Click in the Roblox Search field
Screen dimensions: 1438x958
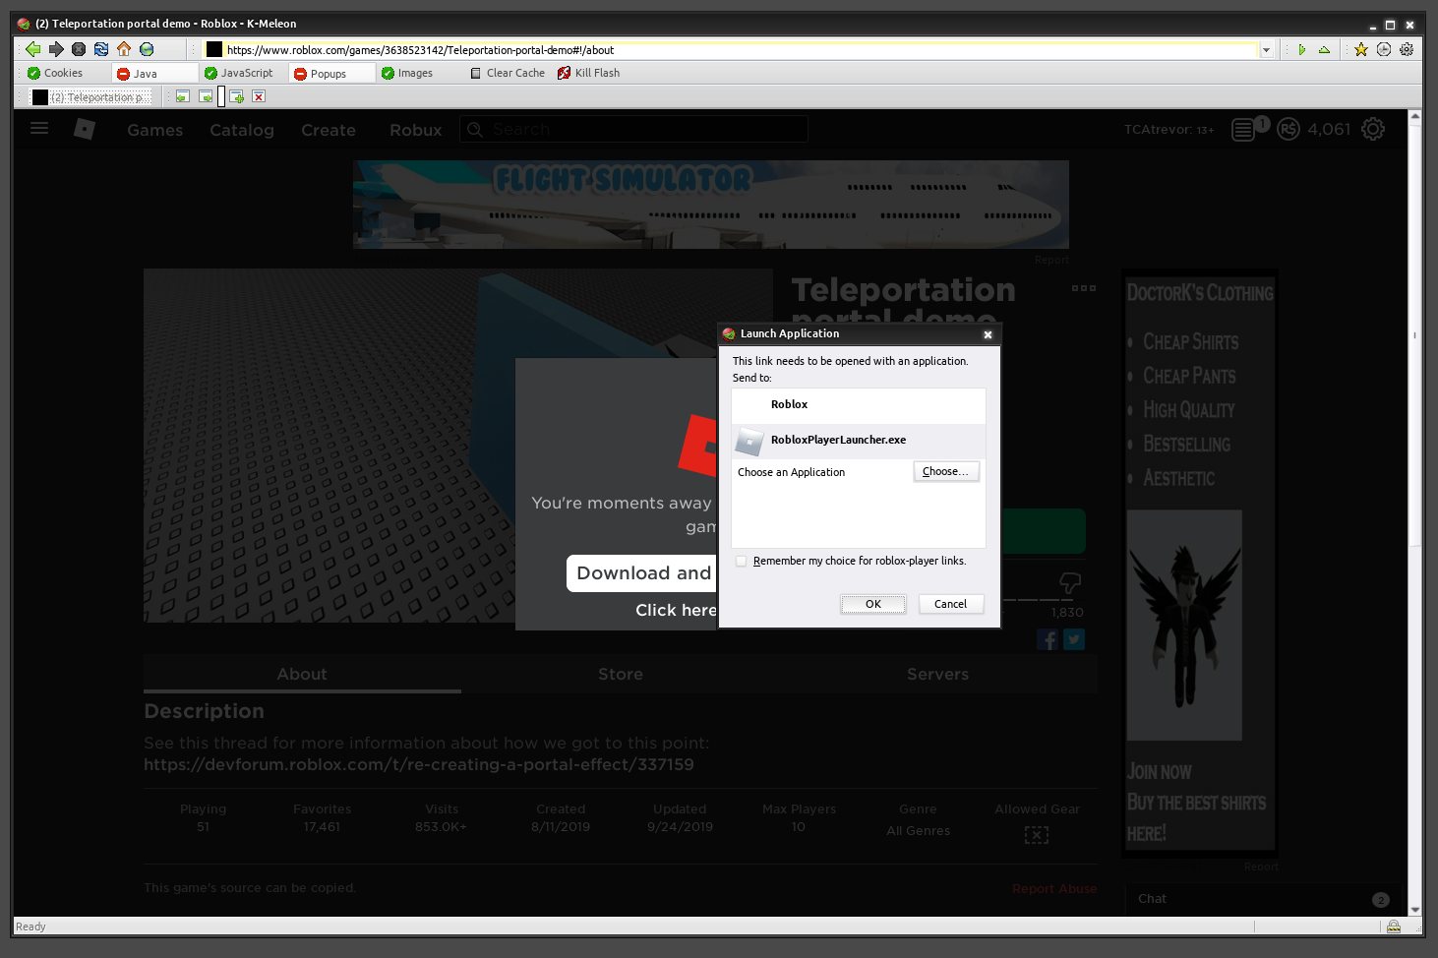[x=634, y=129]
